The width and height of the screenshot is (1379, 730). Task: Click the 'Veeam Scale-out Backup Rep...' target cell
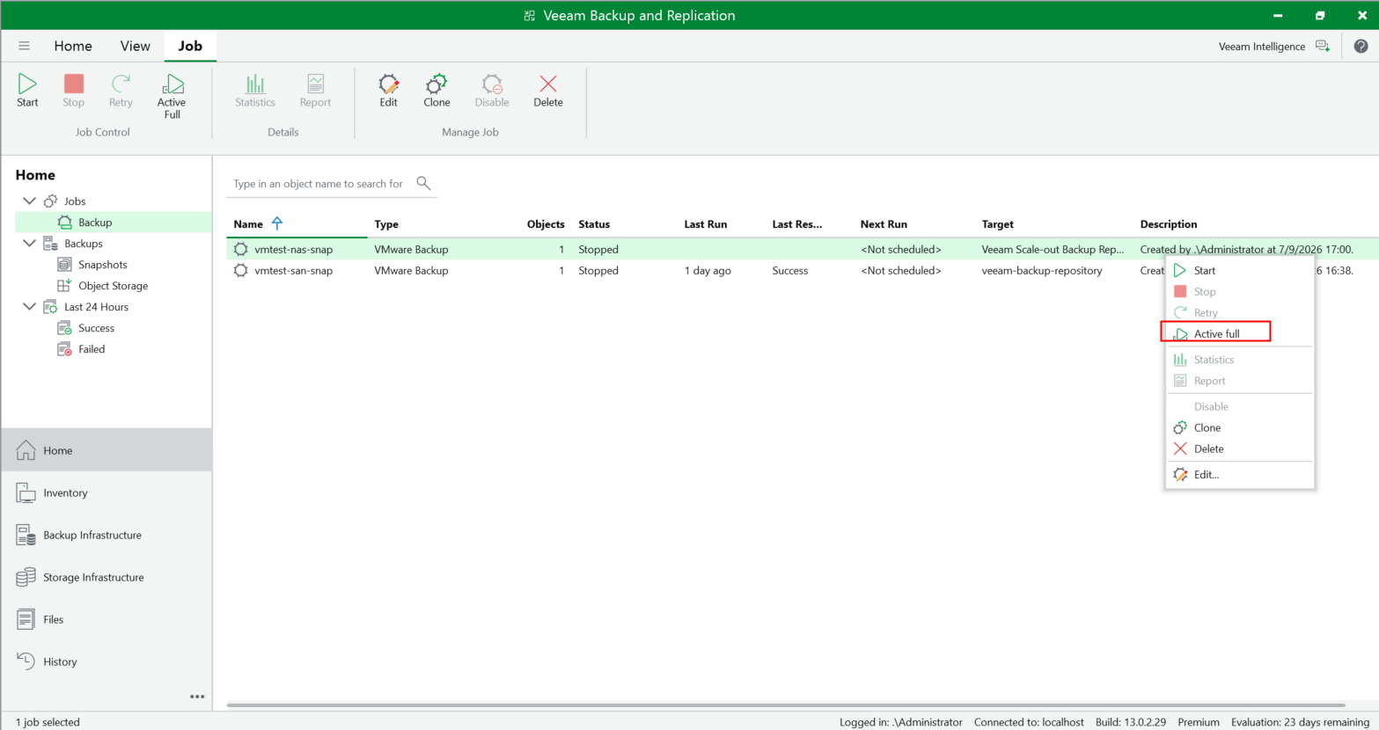(1053, 249)
